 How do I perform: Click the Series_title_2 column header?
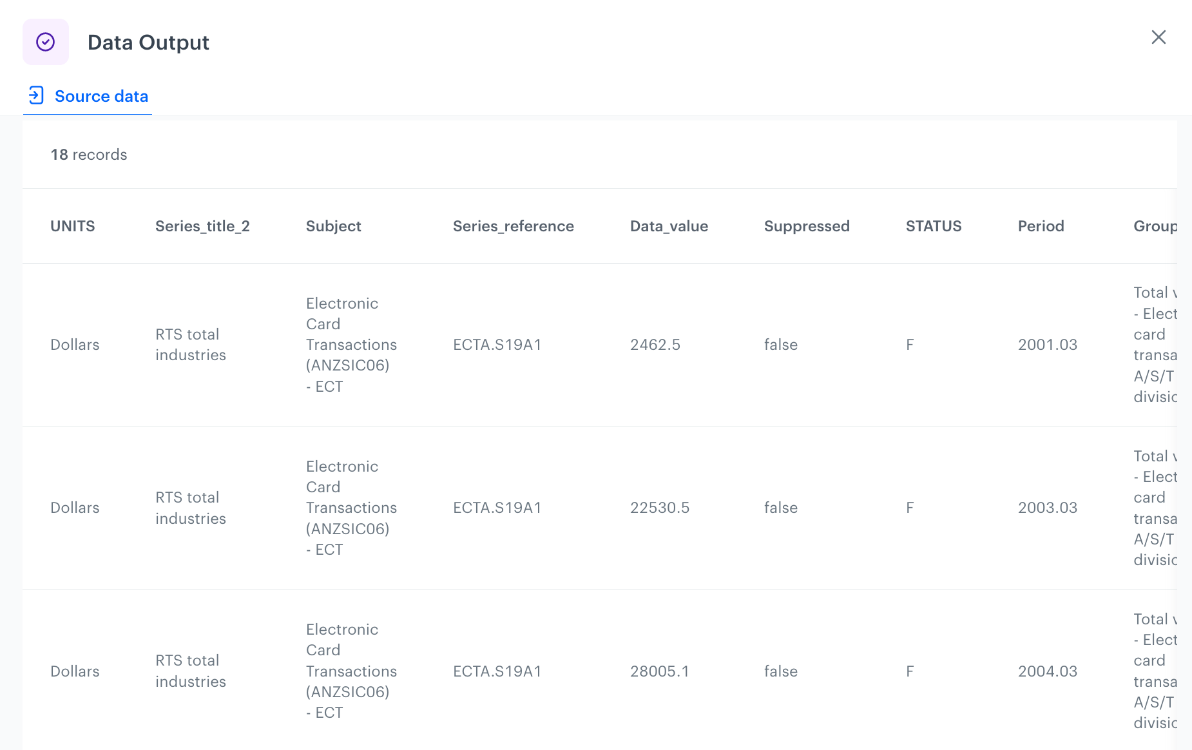pos(202,226)
